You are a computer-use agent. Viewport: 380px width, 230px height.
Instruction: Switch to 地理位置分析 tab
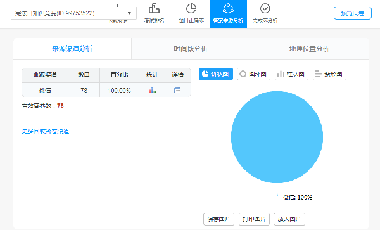click(x=309, y=49)
